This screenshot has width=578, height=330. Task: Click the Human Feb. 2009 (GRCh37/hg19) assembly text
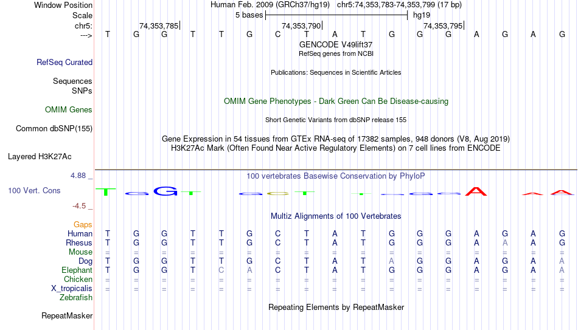point(270,5)
